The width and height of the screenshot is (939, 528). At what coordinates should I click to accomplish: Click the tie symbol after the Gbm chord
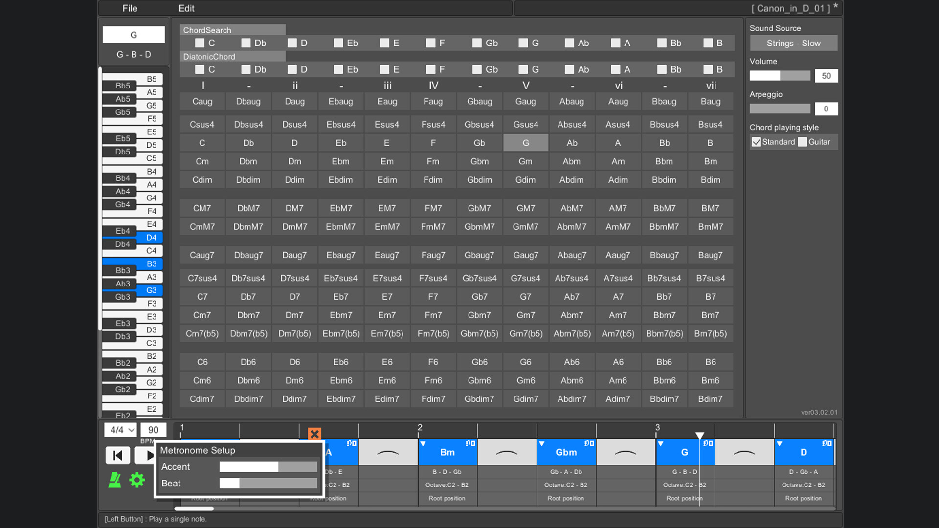click(x=626, y=452)
